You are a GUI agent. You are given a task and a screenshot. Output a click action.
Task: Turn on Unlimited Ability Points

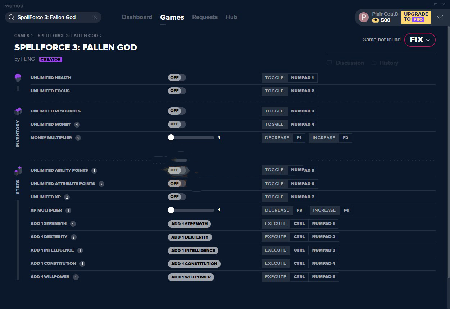pyautogui.click(x=177, y=170)
